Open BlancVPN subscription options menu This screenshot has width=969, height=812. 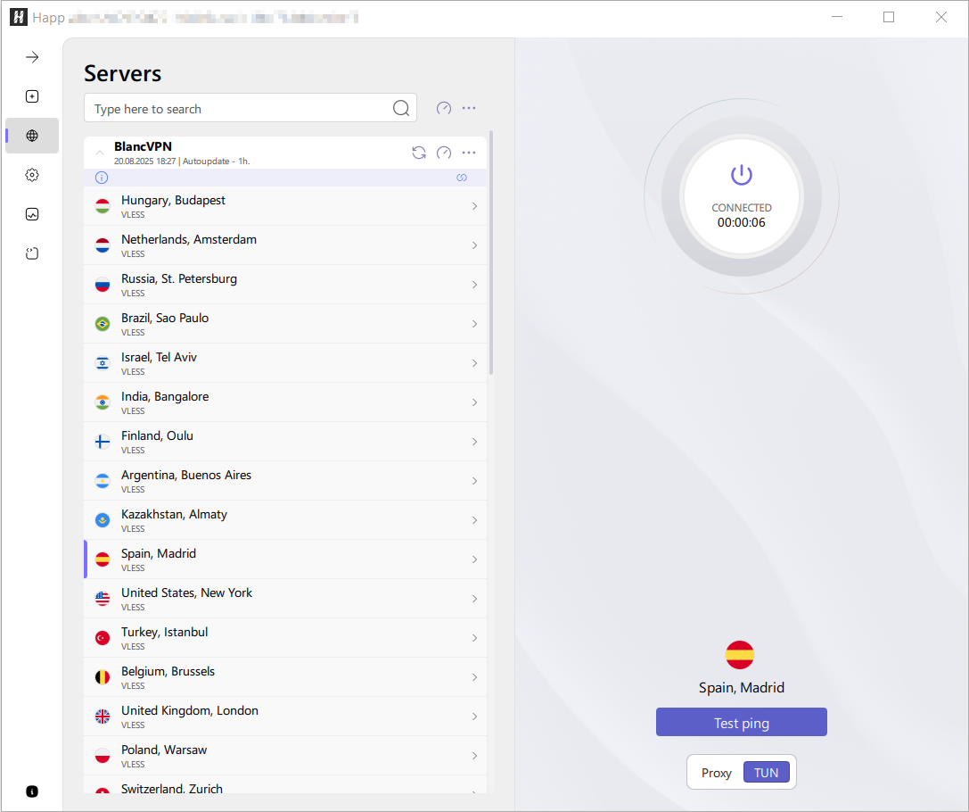[469, 153]
